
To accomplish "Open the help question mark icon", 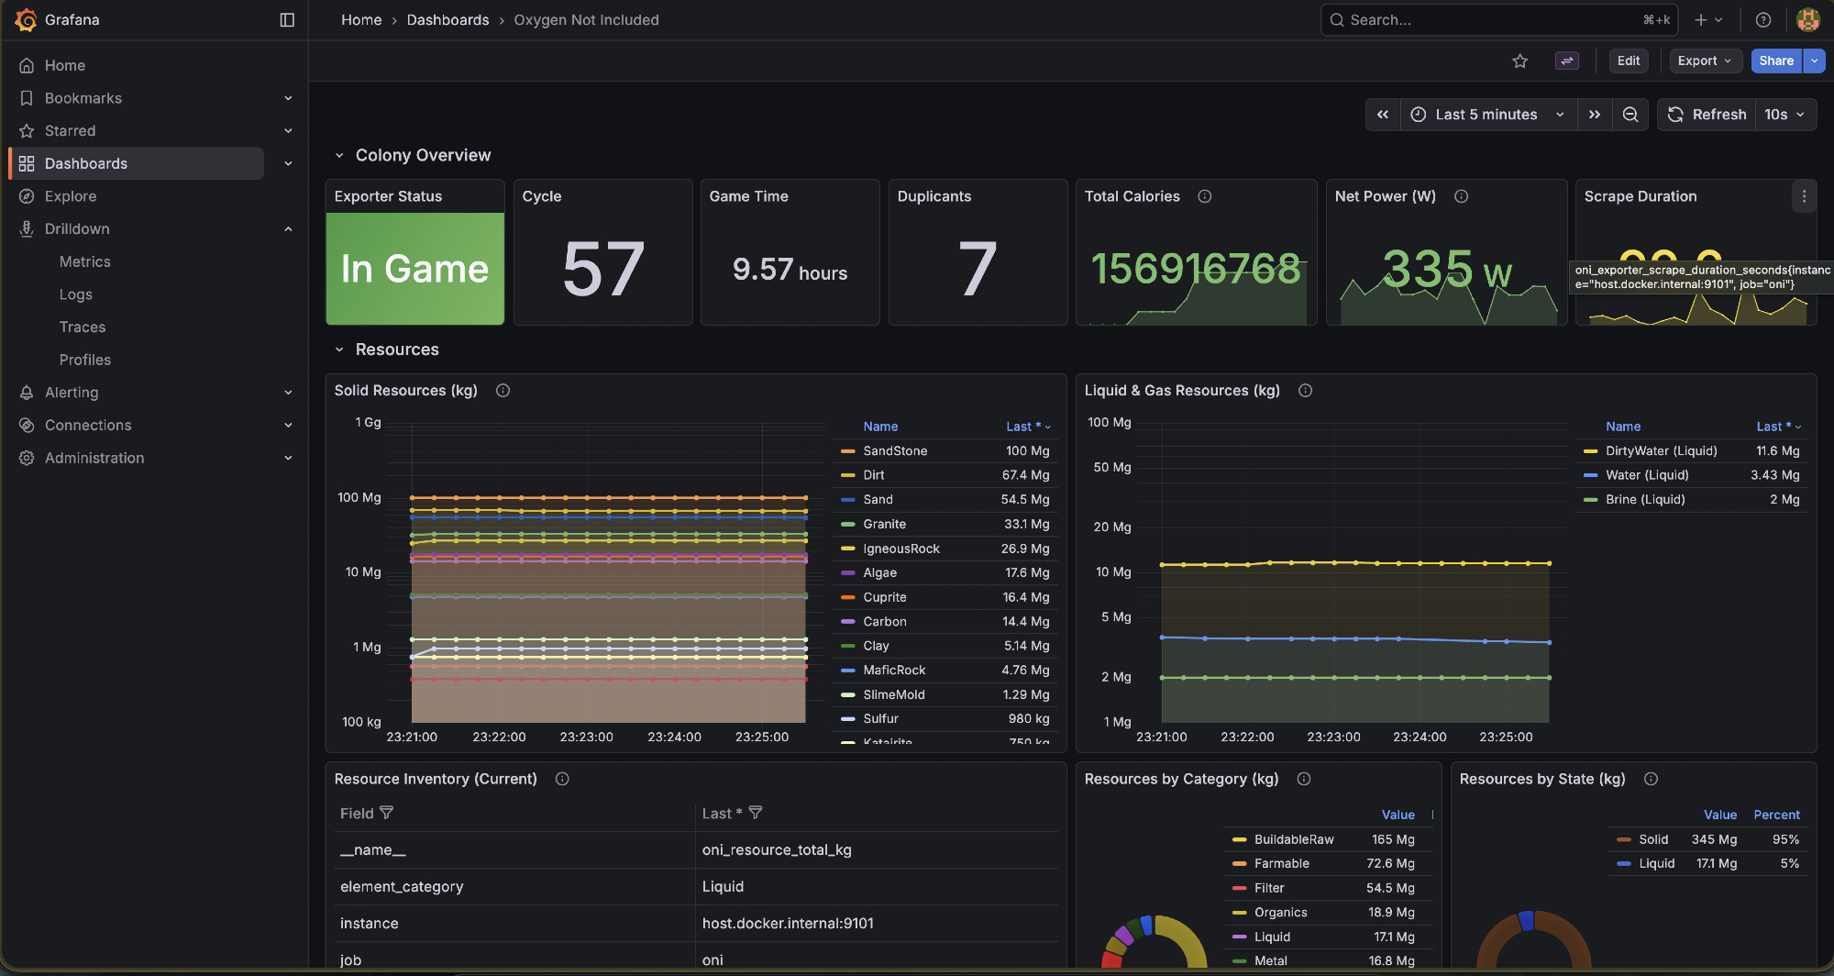I will point(1762,20).
